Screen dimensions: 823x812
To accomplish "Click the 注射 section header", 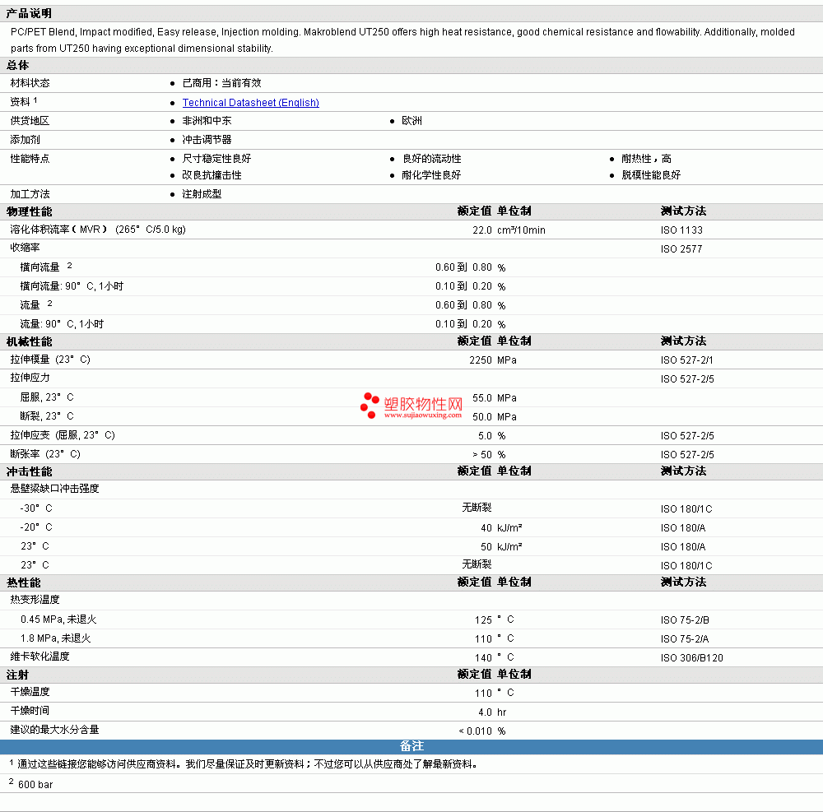I will coord(17,675).
